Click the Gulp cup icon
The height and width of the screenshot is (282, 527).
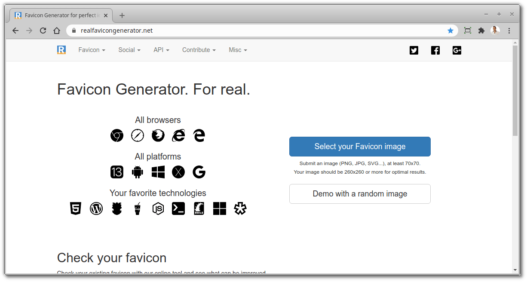coord(138,208)
